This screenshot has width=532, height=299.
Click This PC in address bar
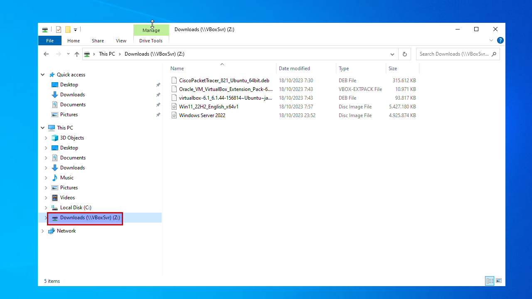pyautogui.click(x=107, y=54)
